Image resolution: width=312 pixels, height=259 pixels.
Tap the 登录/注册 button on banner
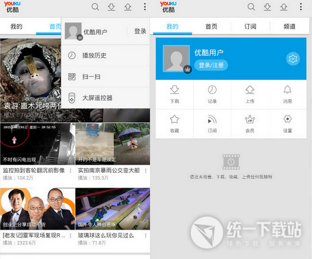[x=211, y=65]
